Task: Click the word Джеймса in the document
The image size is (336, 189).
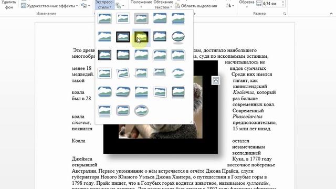Action: coord(82,159)
